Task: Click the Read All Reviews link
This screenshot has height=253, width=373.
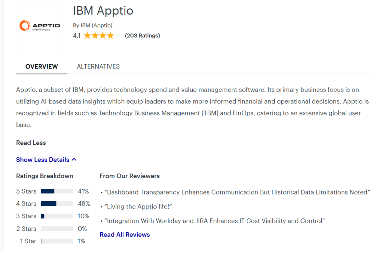Action: (125, 235)
